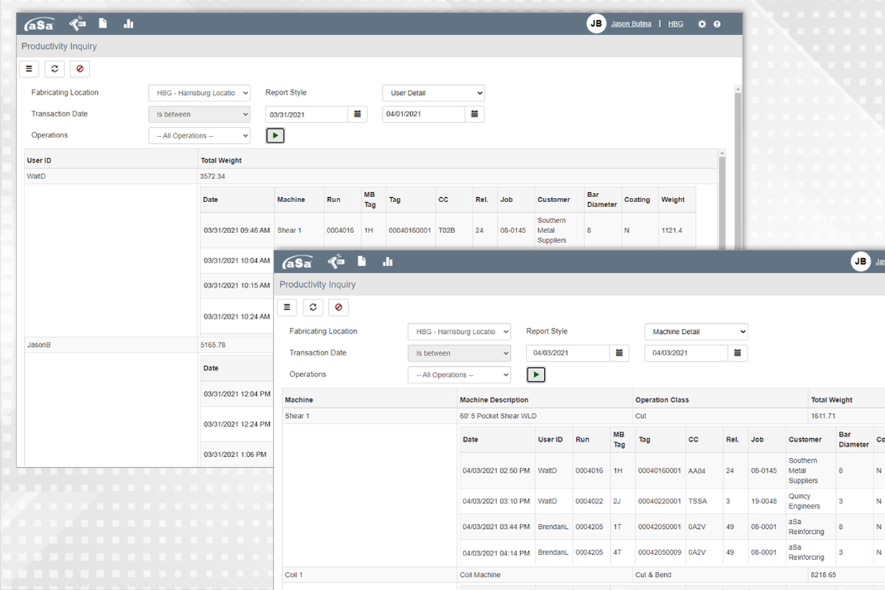Open the All Operations dropdown in the back window

tap(199, 135)
